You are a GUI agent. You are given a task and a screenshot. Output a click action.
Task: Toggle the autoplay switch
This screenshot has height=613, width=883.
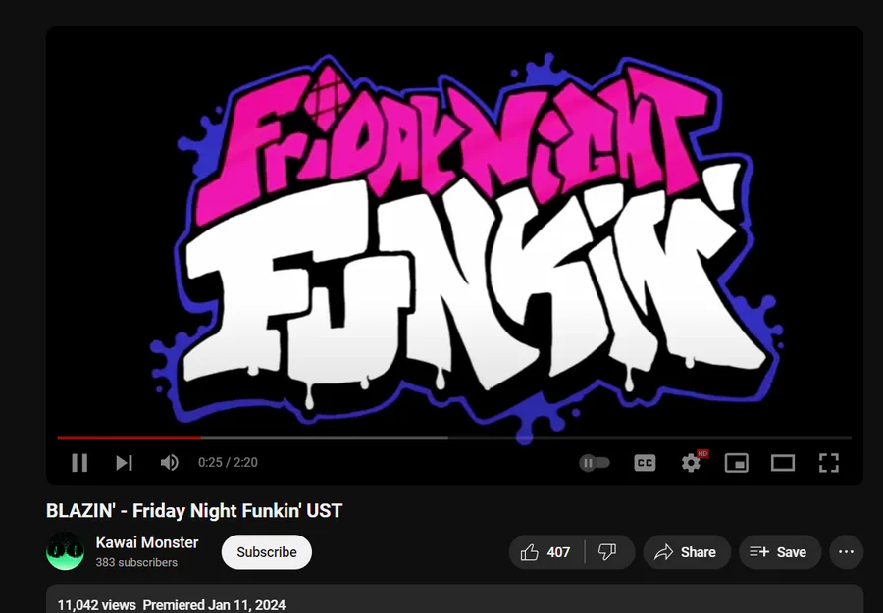point(595,463)
